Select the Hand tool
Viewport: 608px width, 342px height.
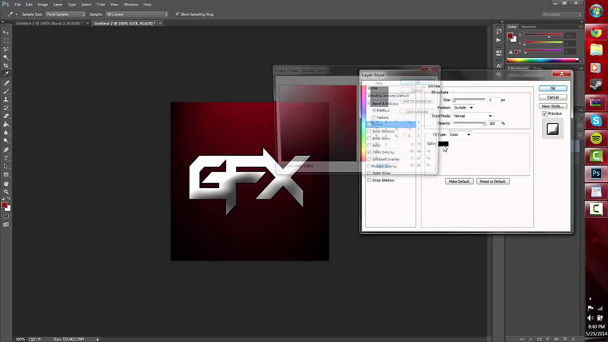6,183
